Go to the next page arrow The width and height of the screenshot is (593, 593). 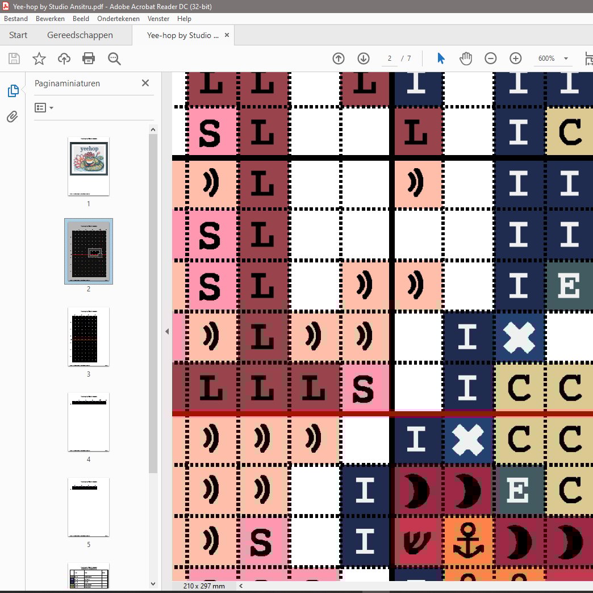(364, 59)
